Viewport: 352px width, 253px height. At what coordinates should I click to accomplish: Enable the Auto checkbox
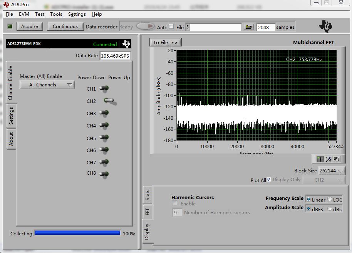click(171, 27)
